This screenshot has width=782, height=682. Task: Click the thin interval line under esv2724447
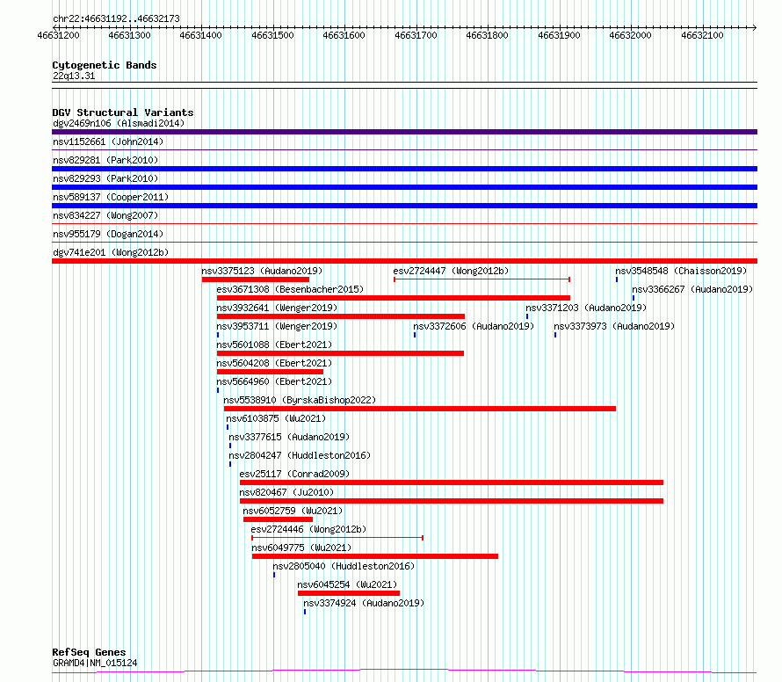[482, 279]
